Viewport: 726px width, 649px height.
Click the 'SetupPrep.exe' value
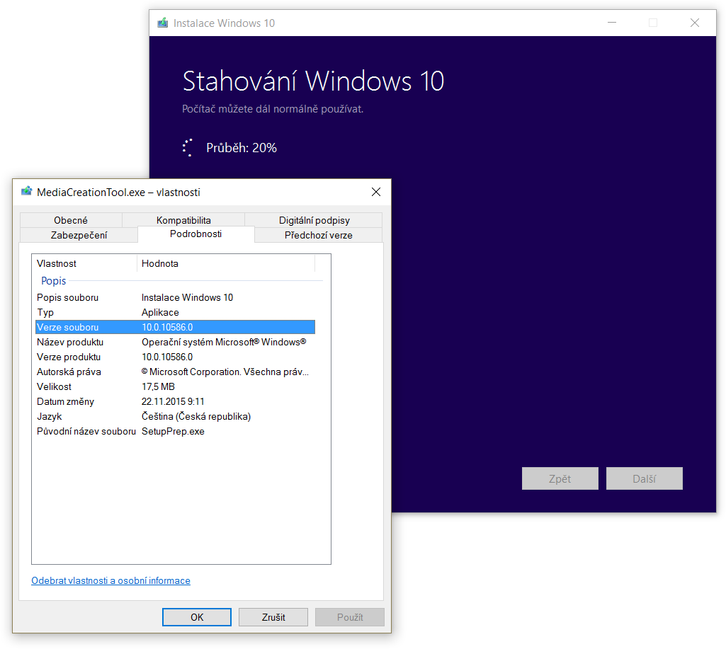click(173, 431)
